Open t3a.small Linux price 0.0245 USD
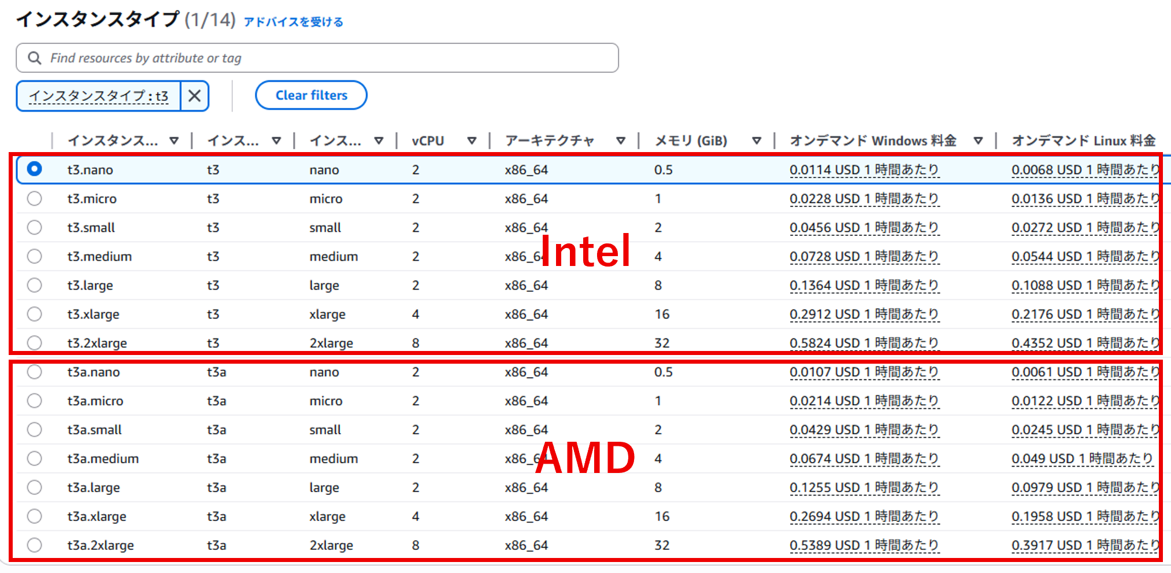 (1085, 430)
